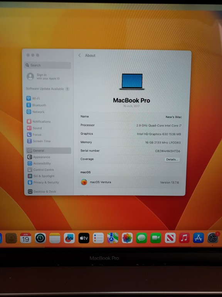Viewport: 222px width, 297px height.
Task: Open Sound settings
Action: click(x=34, y=128)
